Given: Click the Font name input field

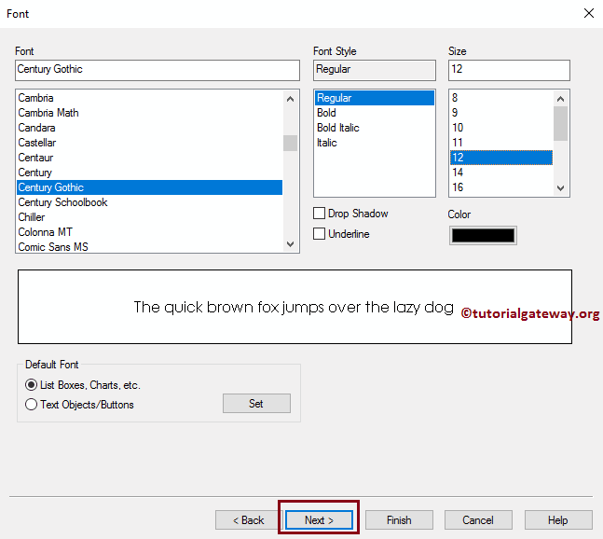Looking at the screenshot, I should click(x=158, y=70).
